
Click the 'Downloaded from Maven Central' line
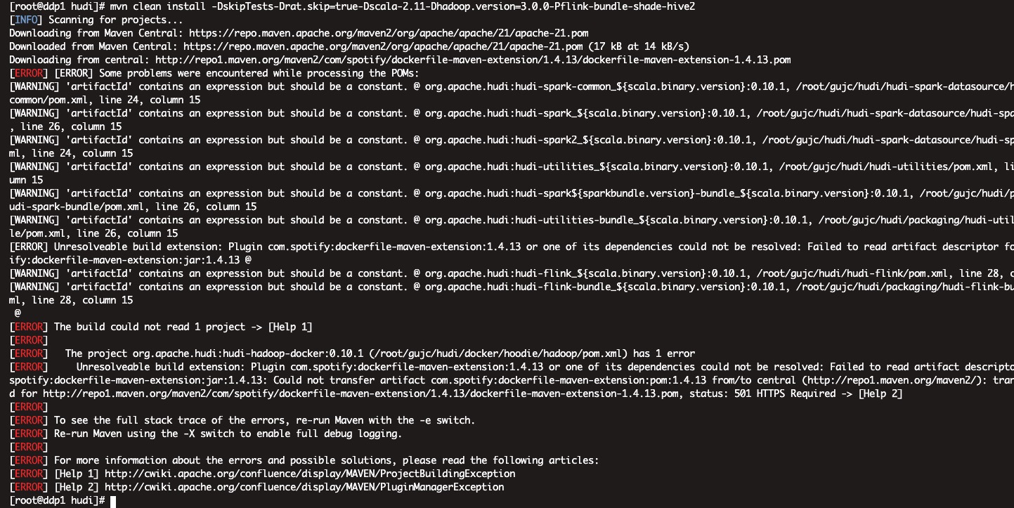pos(349,46)
